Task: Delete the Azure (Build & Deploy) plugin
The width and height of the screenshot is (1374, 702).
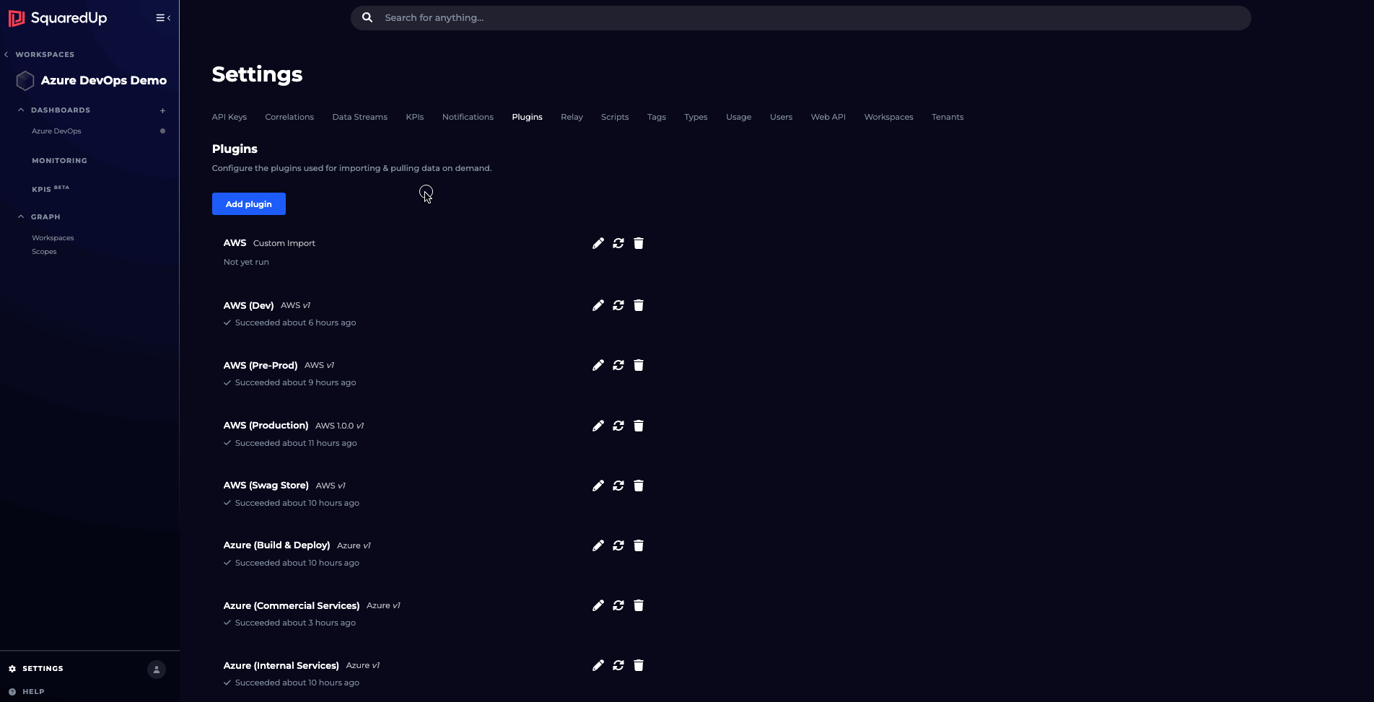Action: tap(639, 545)
